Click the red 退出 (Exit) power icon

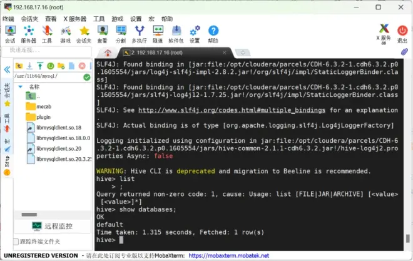click(x=402, y=34)
